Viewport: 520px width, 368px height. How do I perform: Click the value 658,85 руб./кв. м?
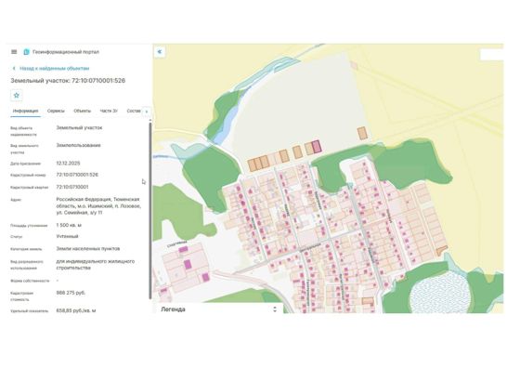point(76,310)
